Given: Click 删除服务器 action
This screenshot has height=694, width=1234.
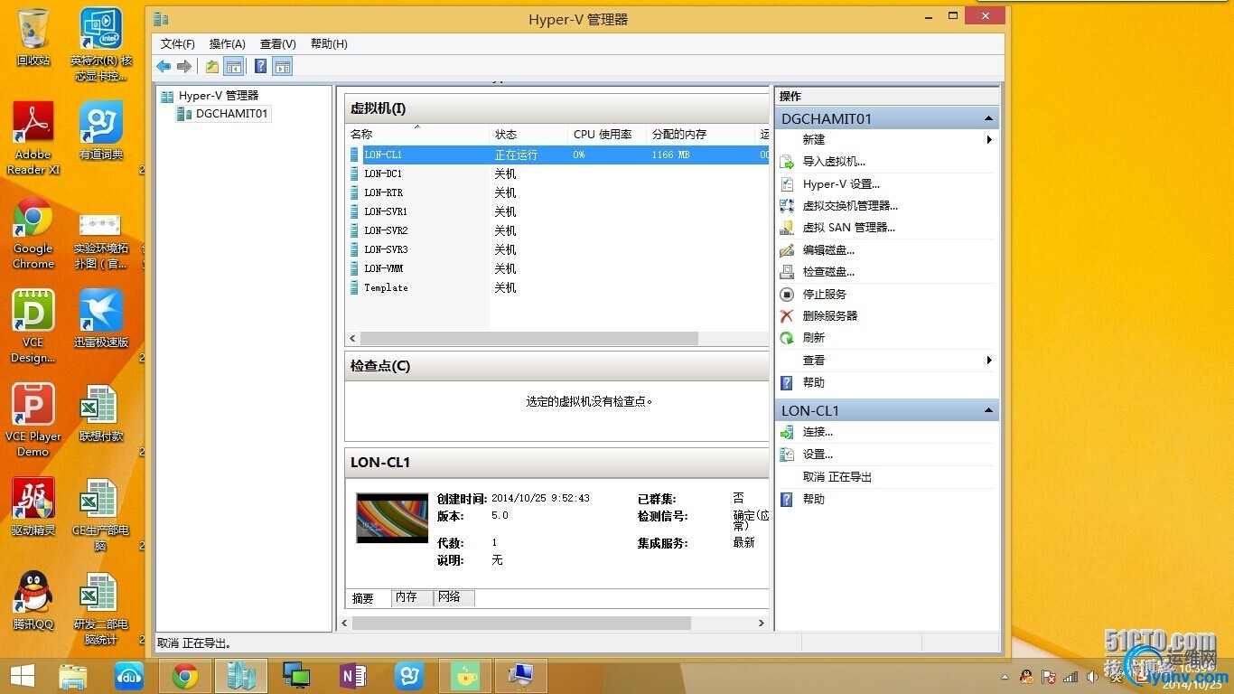Looking at the screenshot, I should tap(830, 315).
